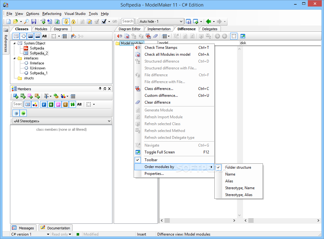This screenshot has height=239, width=324.
Task: Click the Add Field icon in Members toolbar
Action: click(x=16, y=96)
